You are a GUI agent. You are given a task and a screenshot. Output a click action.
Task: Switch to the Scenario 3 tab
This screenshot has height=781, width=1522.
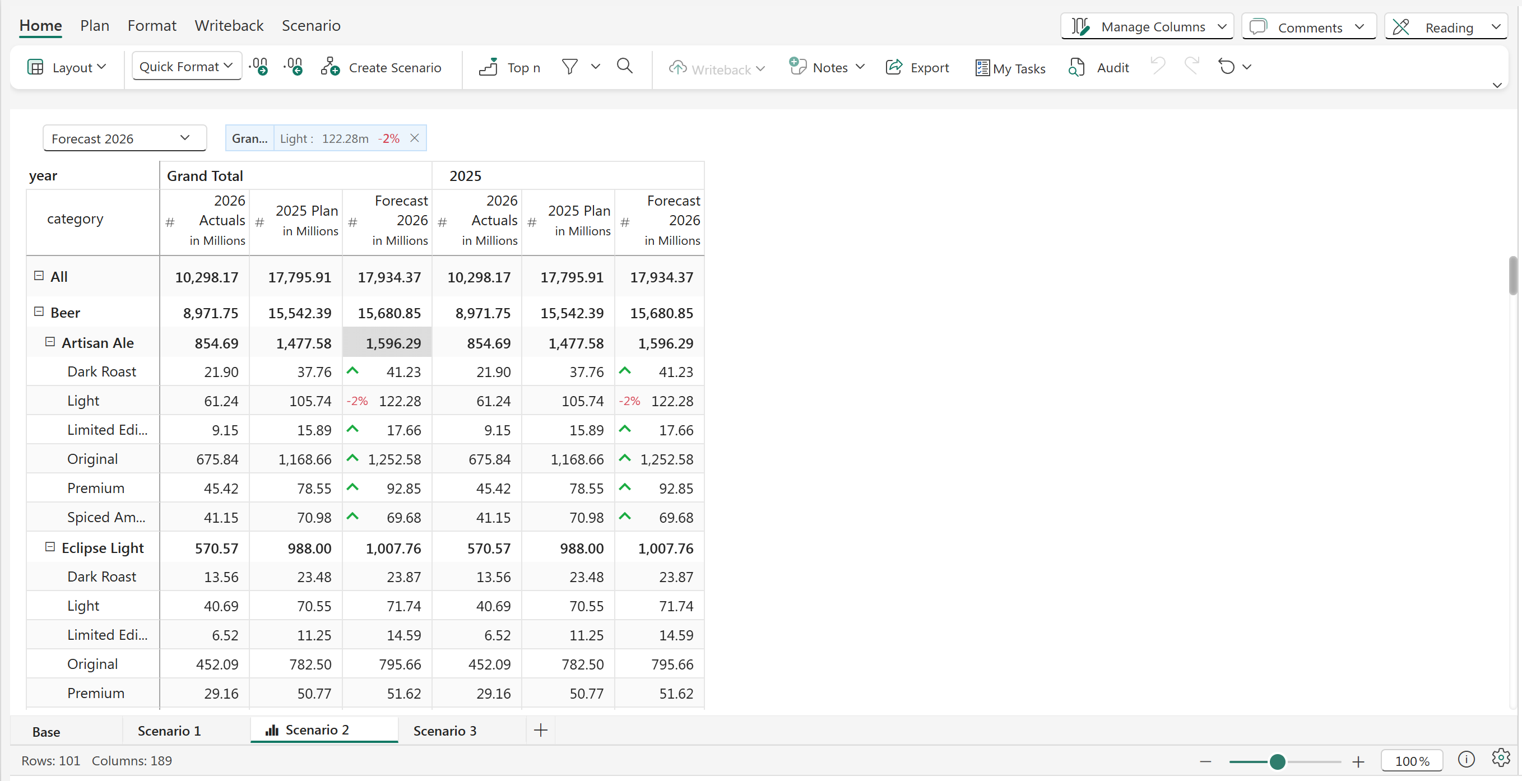[x=444, y=731]
